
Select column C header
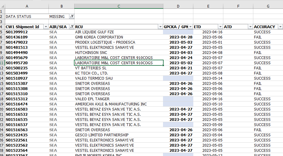[119, 6]
